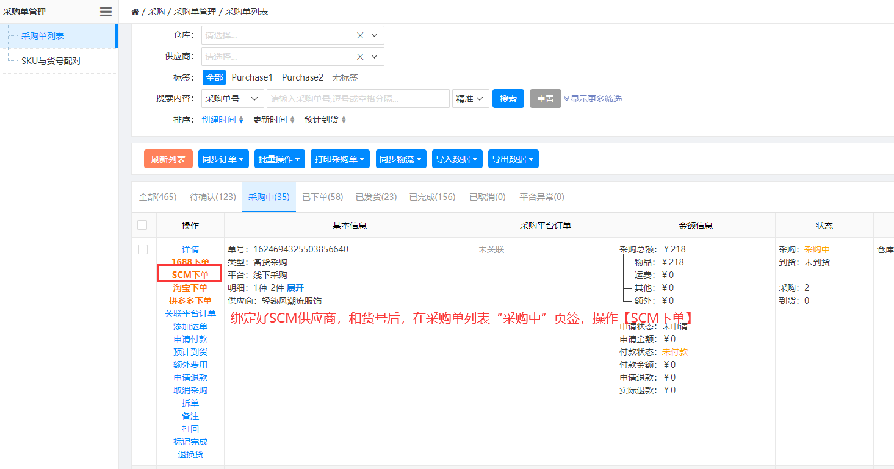The image size is (894, 469).
Task: Select the 全部 label filter
Action: [214, 77]
